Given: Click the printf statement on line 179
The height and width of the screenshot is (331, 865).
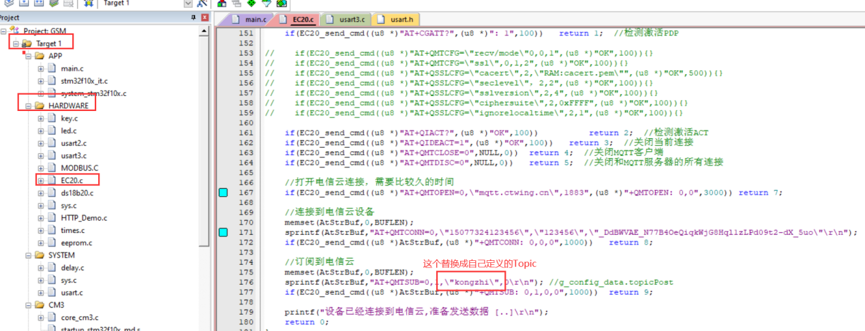Looking at the screenshot, I should click(416, 312).
